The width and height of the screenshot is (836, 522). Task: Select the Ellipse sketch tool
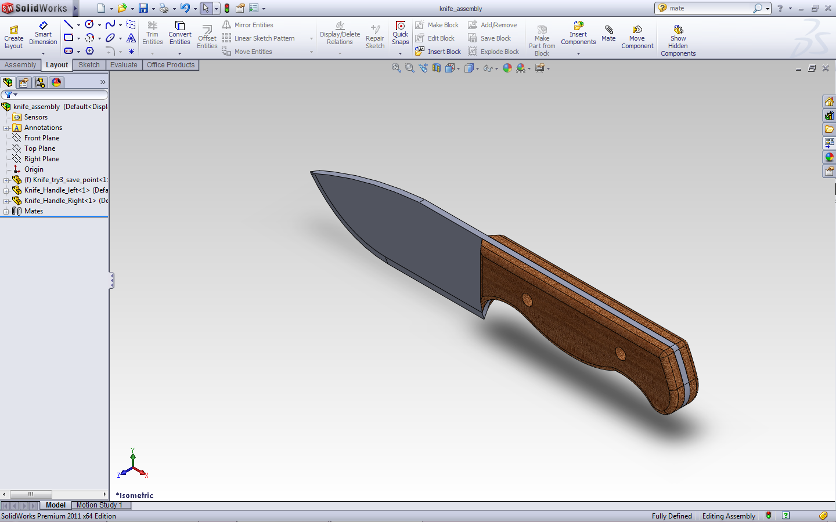pos(110,38)
